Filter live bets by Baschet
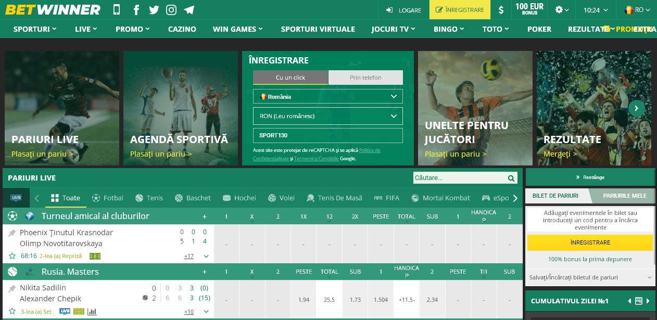This screenshot has width=657, height=320. [193, 198]
